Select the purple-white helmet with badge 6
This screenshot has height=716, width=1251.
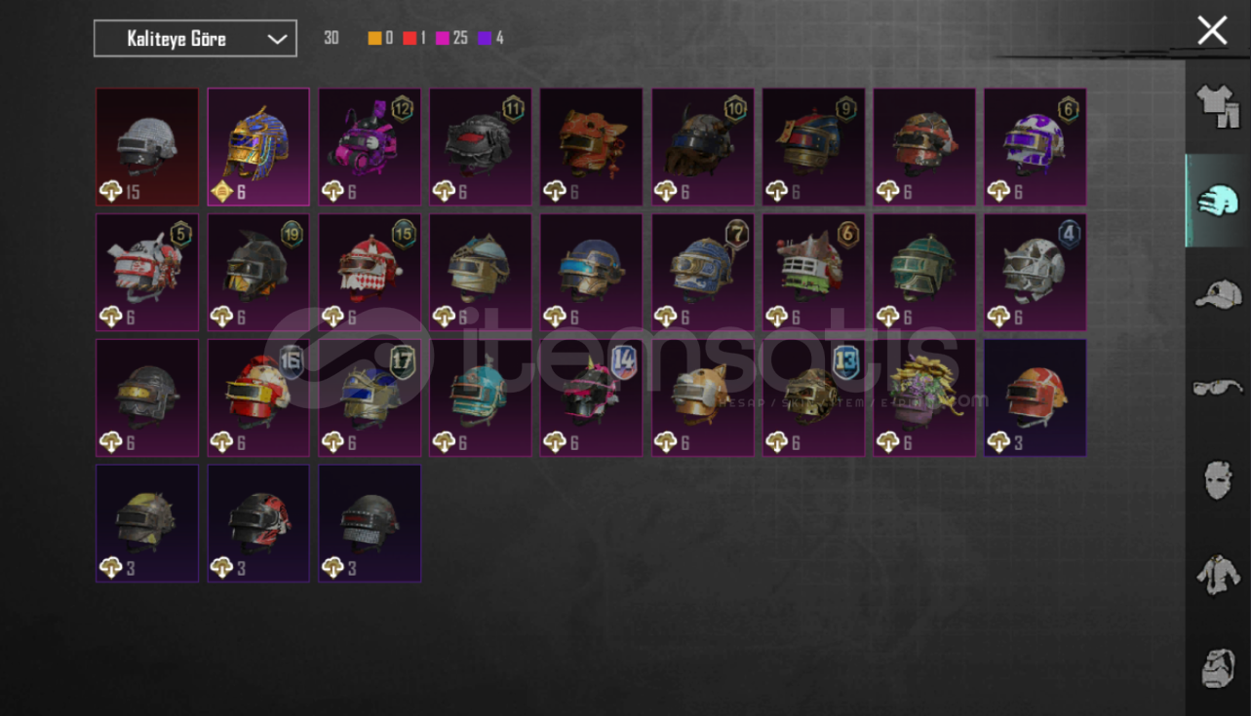(1036, 147)
